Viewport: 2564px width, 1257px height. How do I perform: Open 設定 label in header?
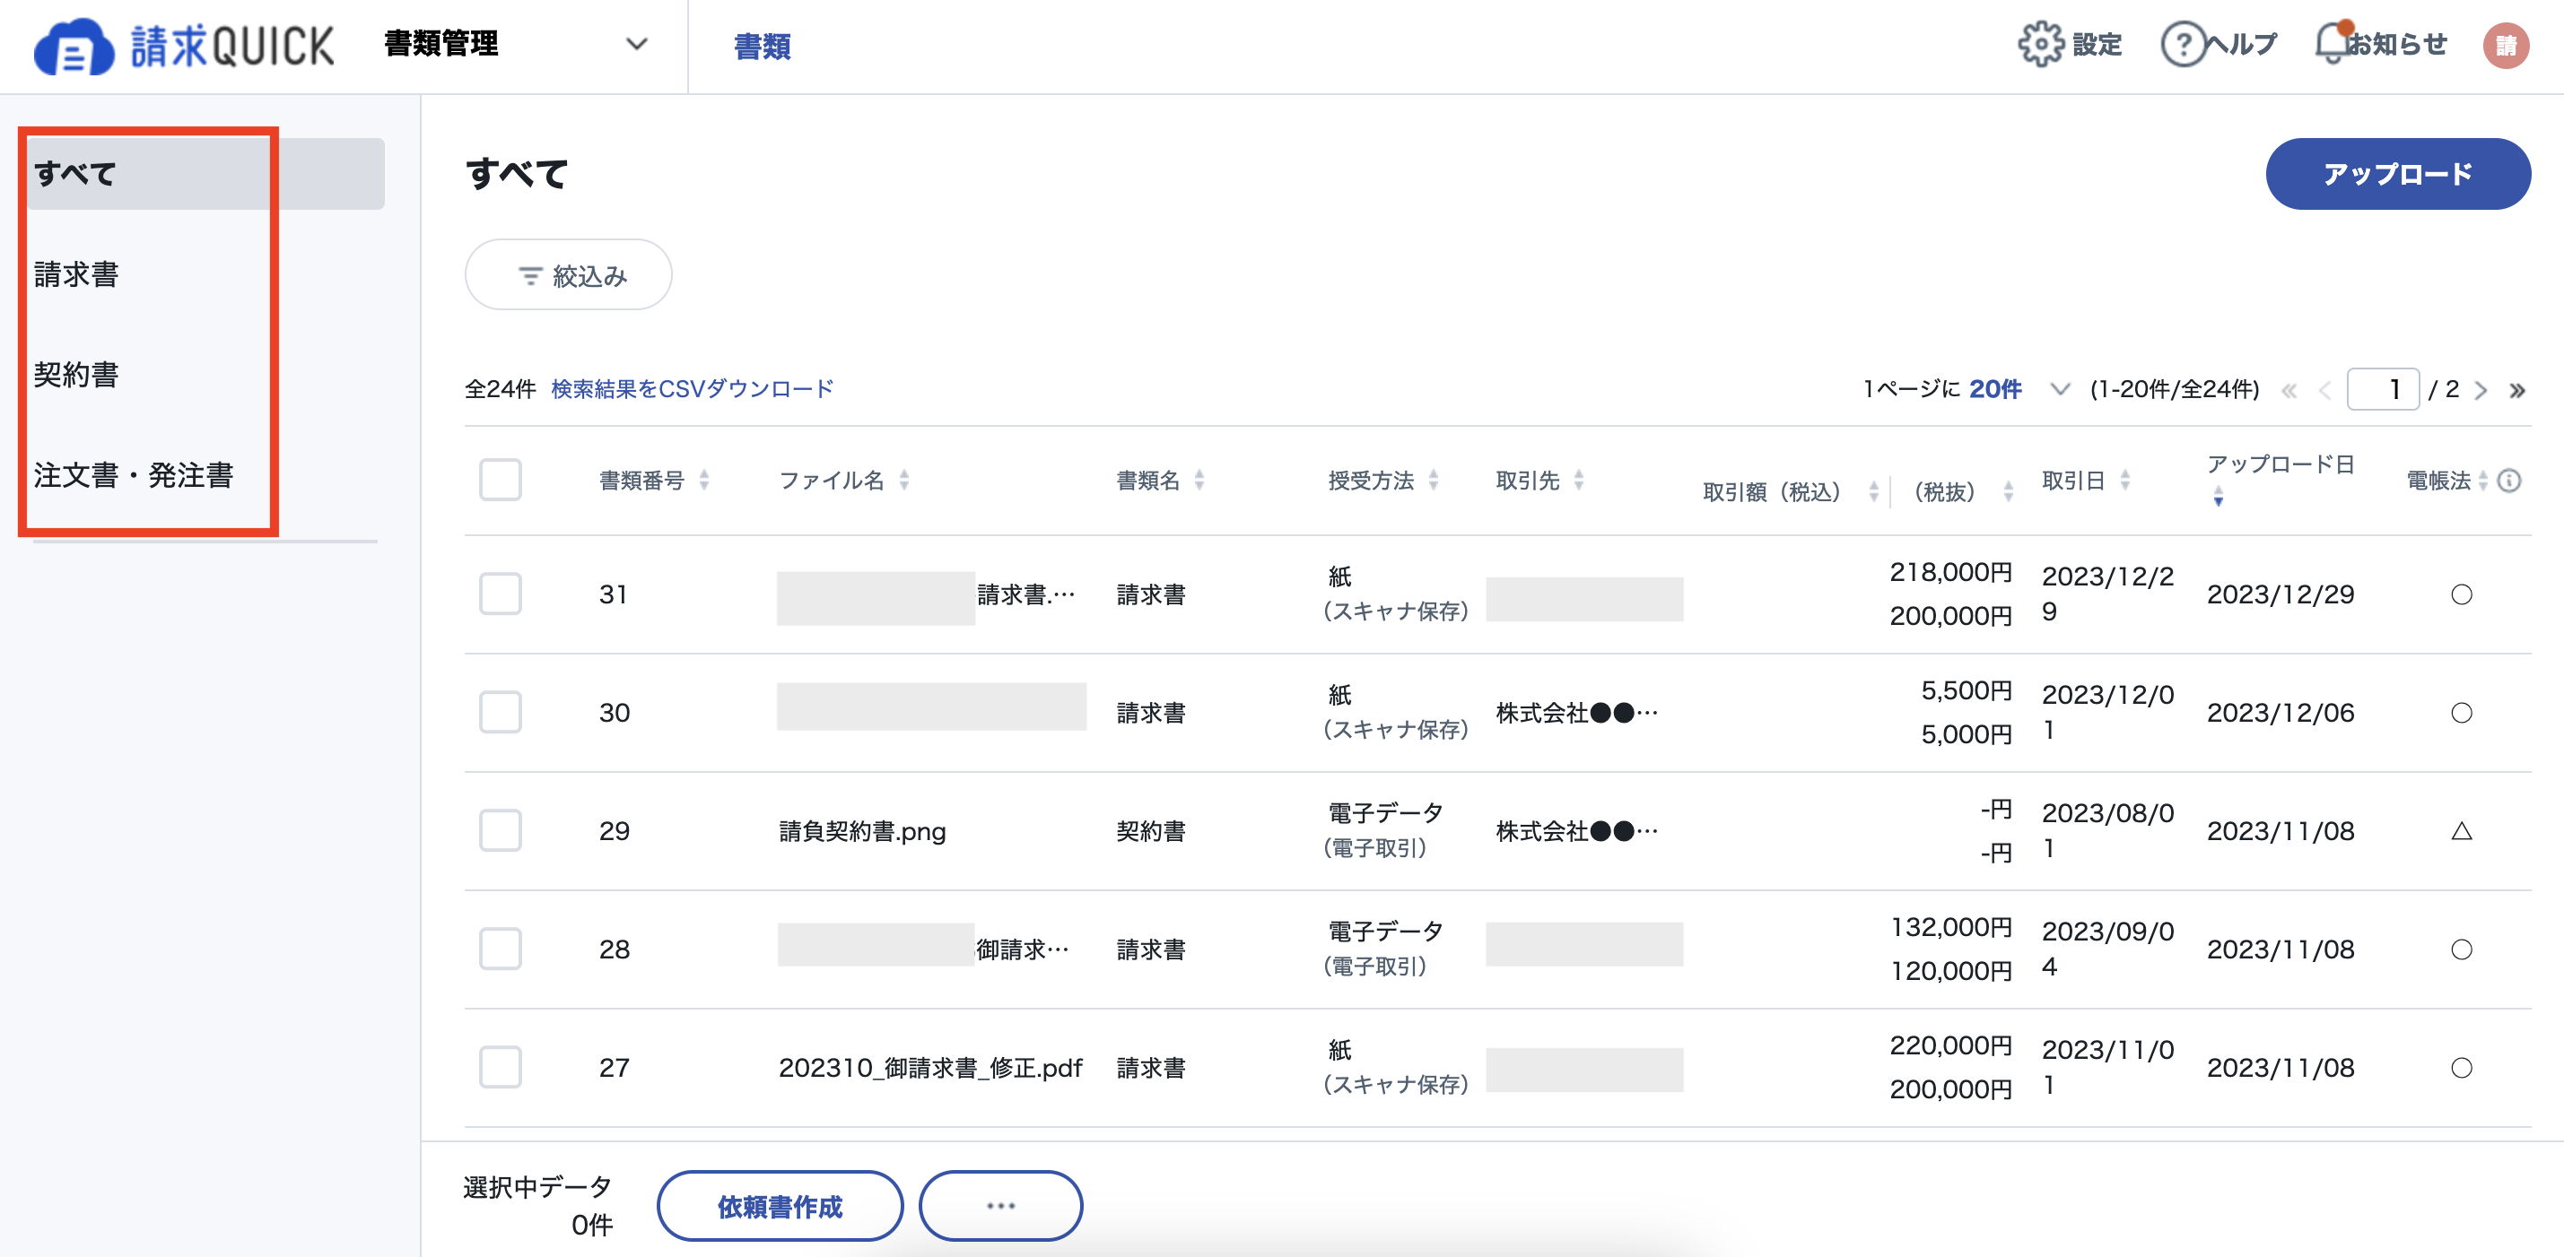pos(2097,45)
